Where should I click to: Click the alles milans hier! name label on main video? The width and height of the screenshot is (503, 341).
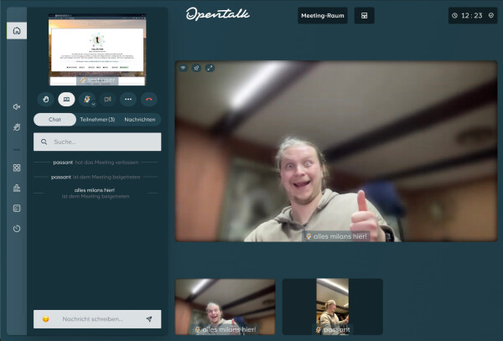336,236
